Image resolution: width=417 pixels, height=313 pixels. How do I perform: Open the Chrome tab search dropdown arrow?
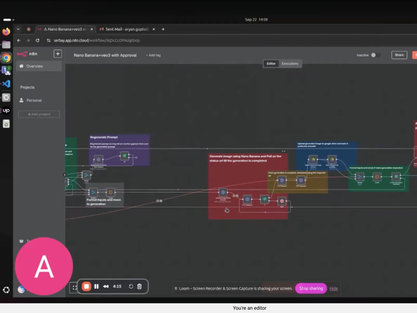point(18,29)
